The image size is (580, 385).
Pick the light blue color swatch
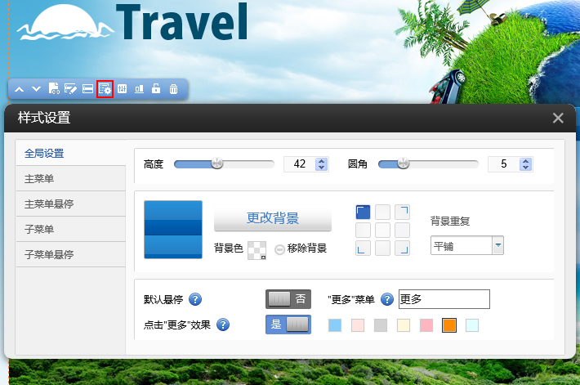[335, 325]
